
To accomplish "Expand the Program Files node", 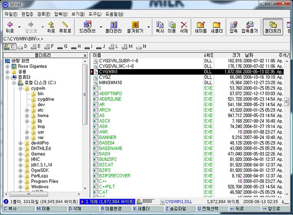I will click(x=20, y=181).
